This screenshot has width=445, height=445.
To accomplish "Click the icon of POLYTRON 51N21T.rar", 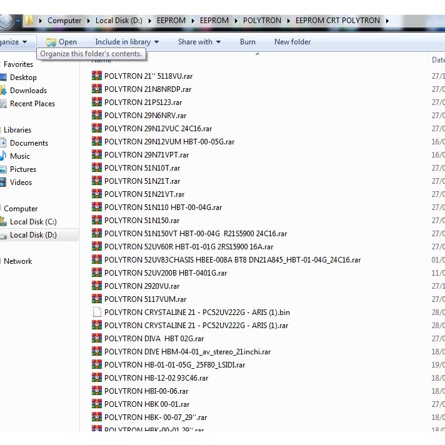I will click(x=97, y=181).
